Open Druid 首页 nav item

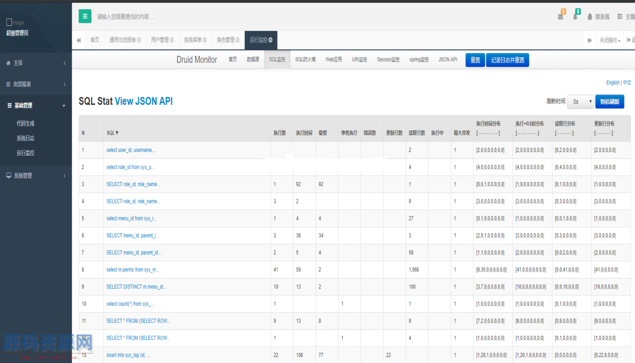233,59
